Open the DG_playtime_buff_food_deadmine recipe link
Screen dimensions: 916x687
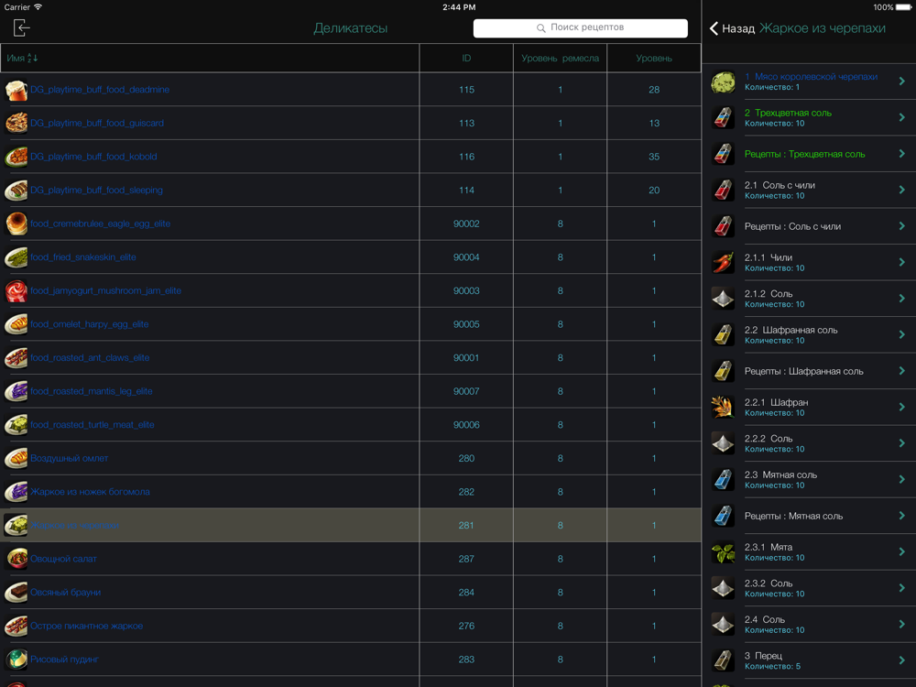point(100,90)
